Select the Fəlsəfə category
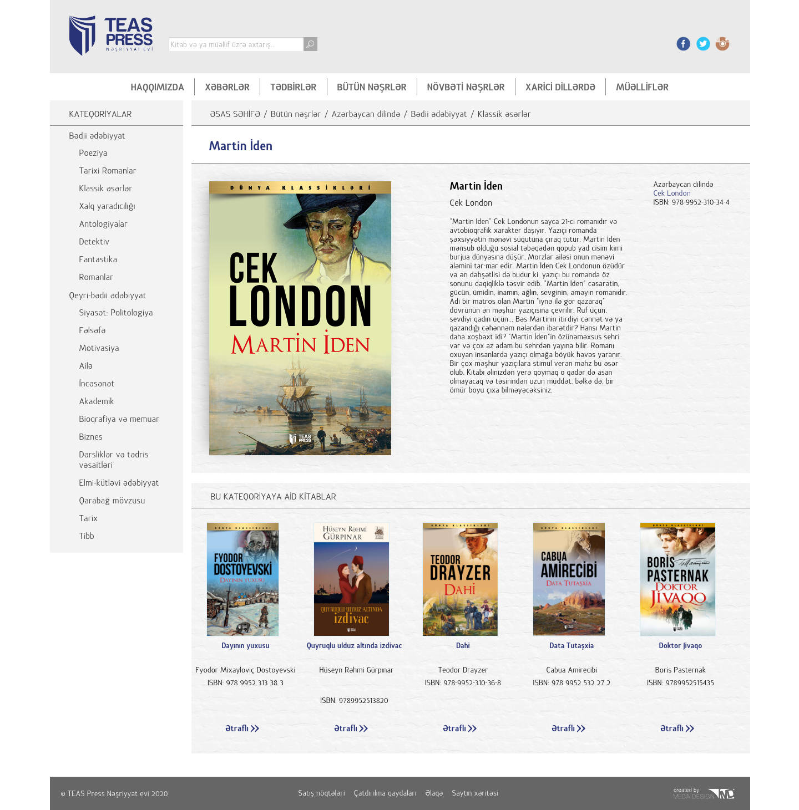799x810 pixels. 92,330
